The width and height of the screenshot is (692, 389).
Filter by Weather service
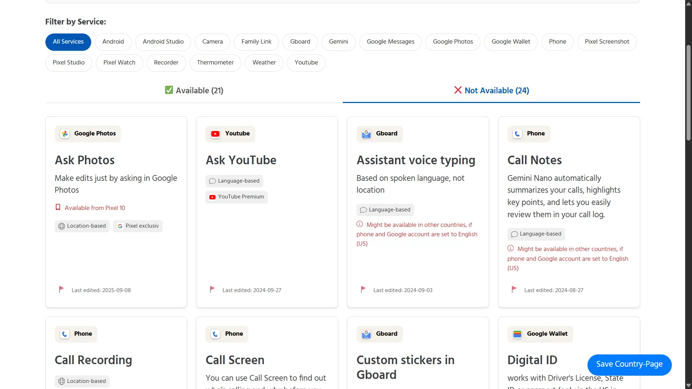coord(264,63)
